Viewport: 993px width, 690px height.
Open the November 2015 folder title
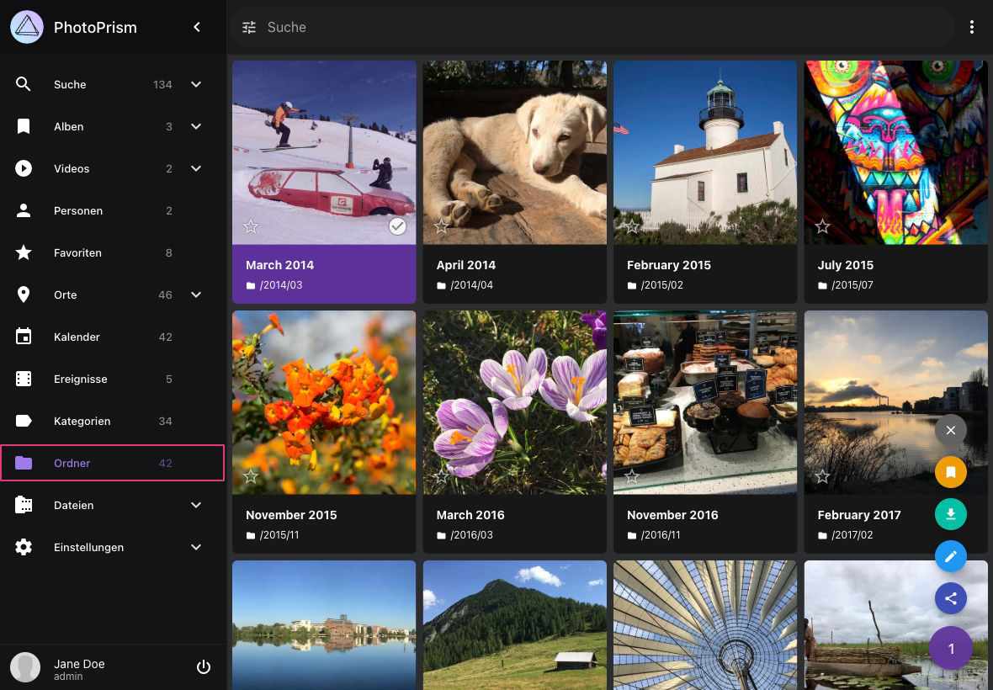pyautogui.click(x=291, y=515)
